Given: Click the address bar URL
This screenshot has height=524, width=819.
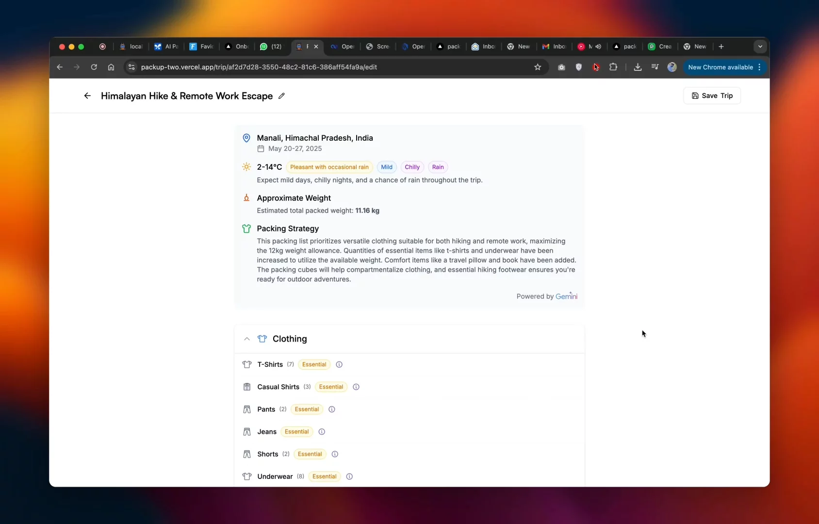Looking at the screenshot, I should coord(259,67).
